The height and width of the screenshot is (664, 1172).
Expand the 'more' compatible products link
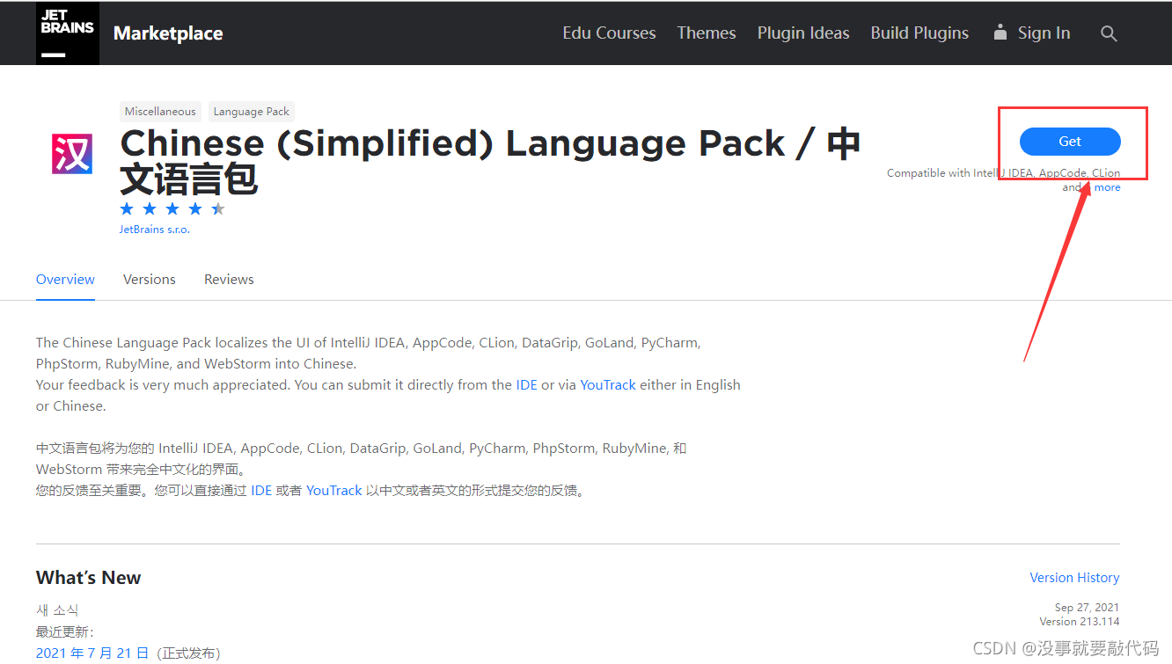click(1107, 187)
